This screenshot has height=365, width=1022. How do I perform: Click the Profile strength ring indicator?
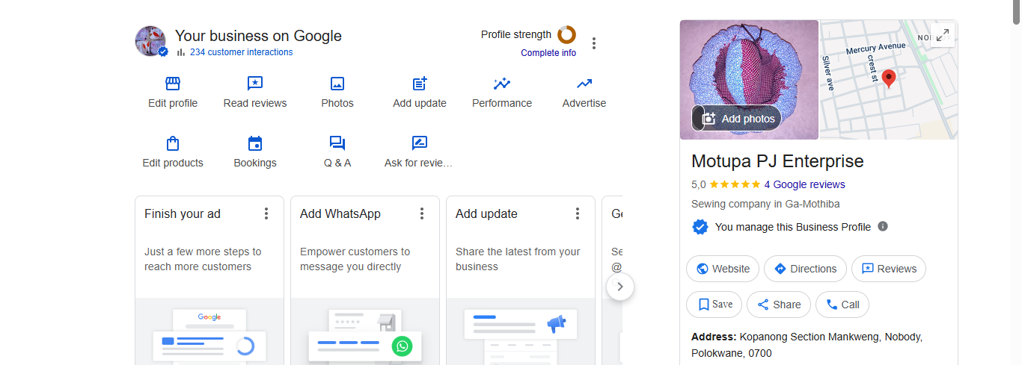tap(567, 34)
